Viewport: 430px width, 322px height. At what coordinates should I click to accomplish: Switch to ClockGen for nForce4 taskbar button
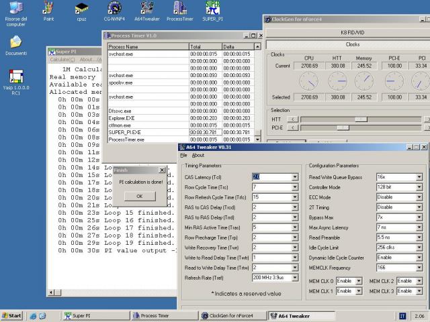coord(232,316)
